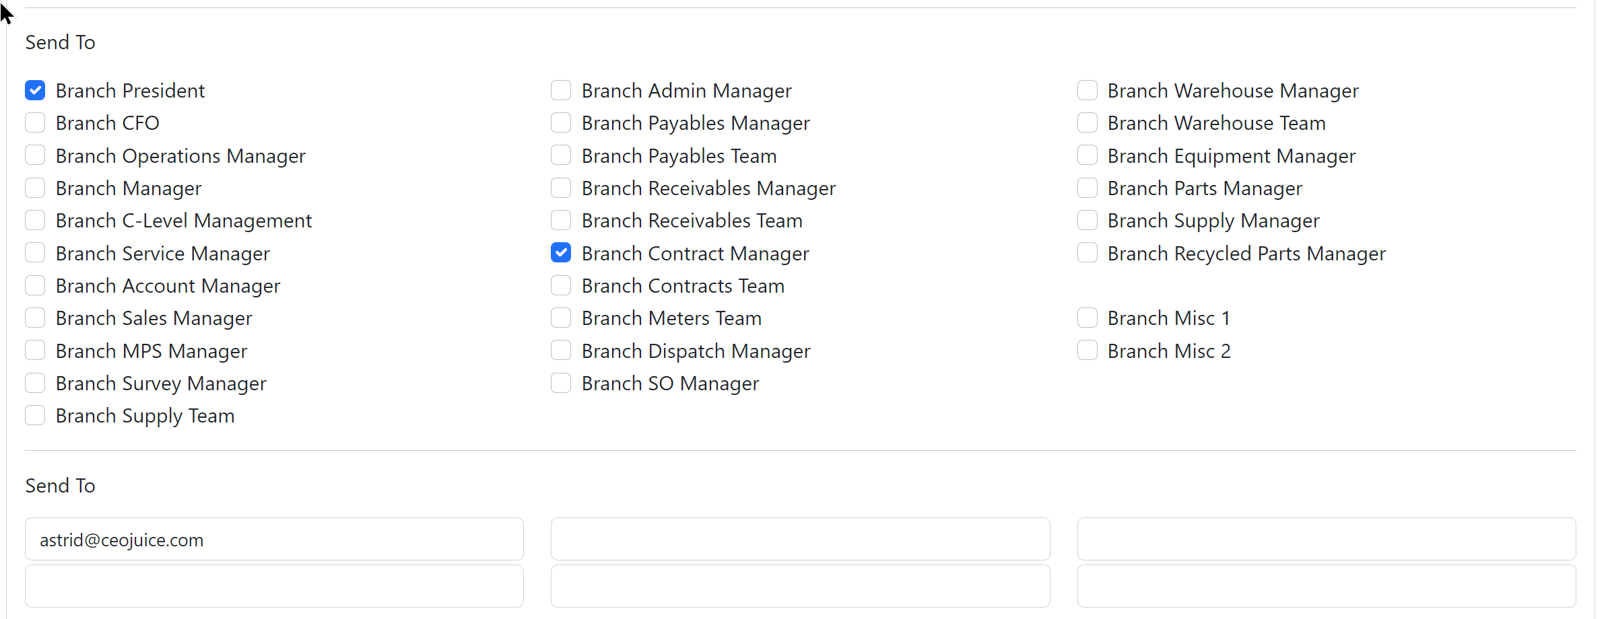Uncheck the Branch President checkbox
The image size is (1608, 619).
[35, 90]
